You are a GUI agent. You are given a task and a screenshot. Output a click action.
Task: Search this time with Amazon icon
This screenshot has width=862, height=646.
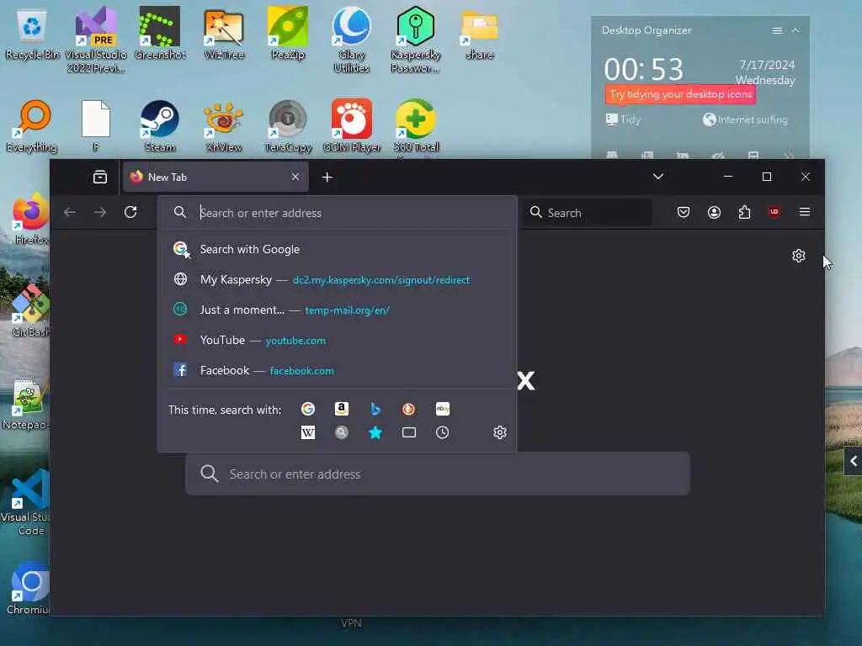click(x=342, y=409)
